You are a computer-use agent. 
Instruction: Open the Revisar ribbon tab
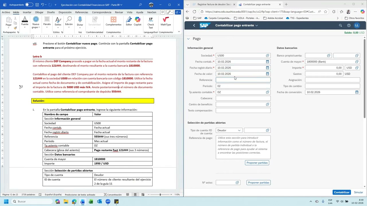pos(119,12)
